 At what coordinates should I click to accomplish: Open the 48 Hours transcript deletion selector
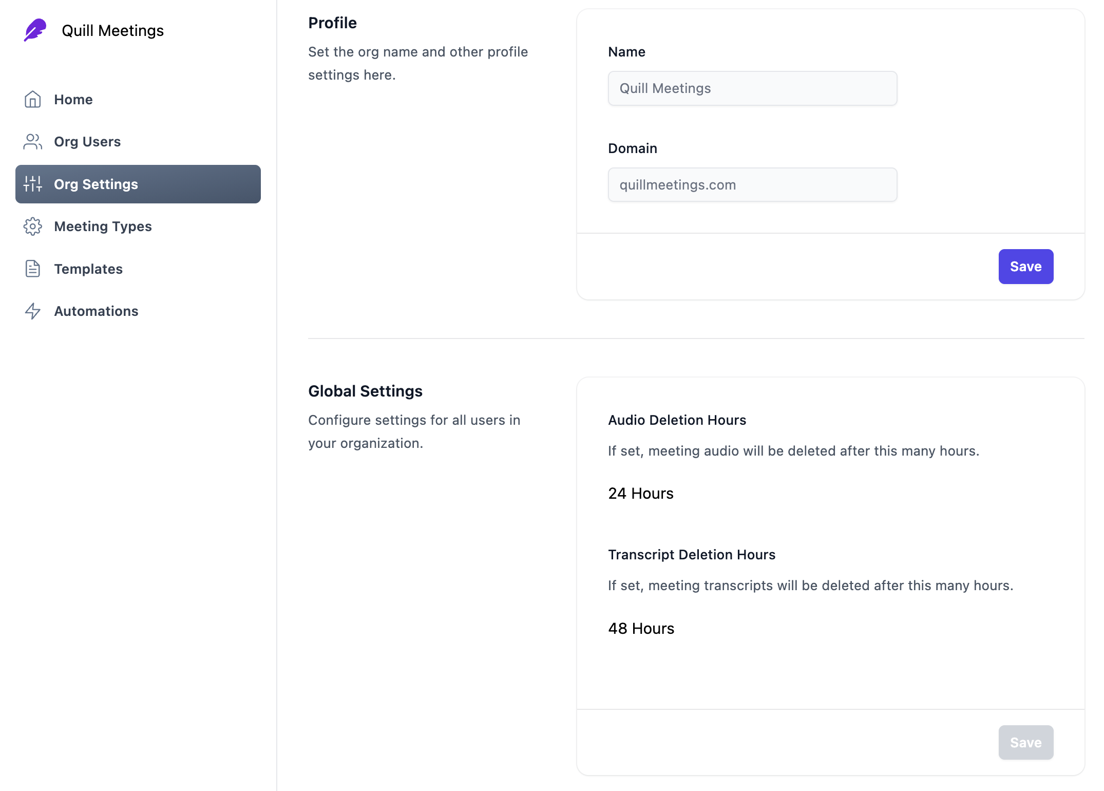coord(641,628)
